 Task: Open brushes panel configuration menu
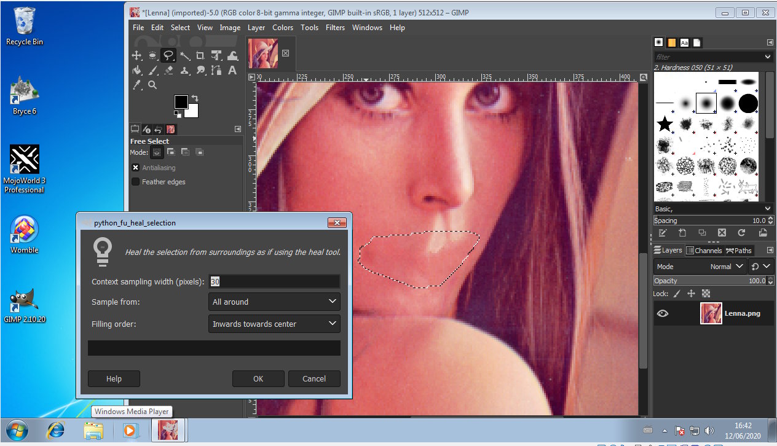(770, 42)
